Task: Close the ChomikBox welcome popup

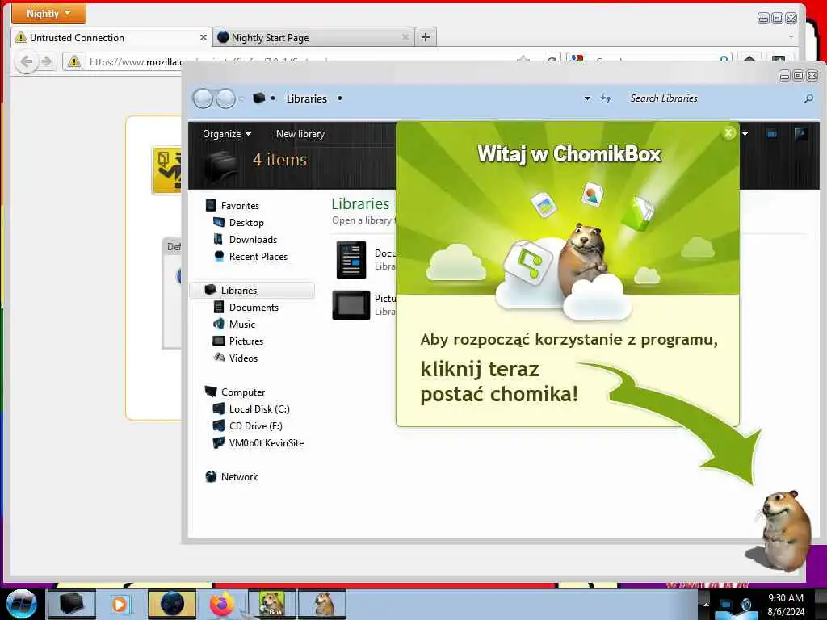Action: [x=728, y=133]
